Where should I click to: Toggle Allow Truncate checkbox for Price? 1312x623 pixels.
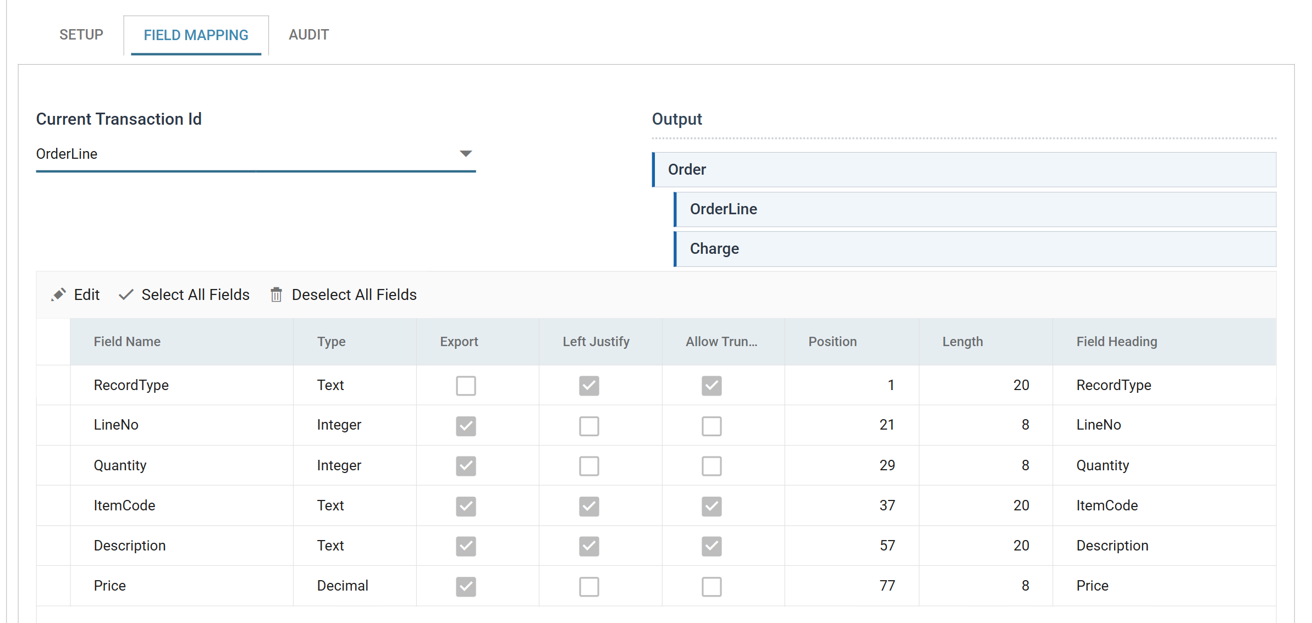712,586
